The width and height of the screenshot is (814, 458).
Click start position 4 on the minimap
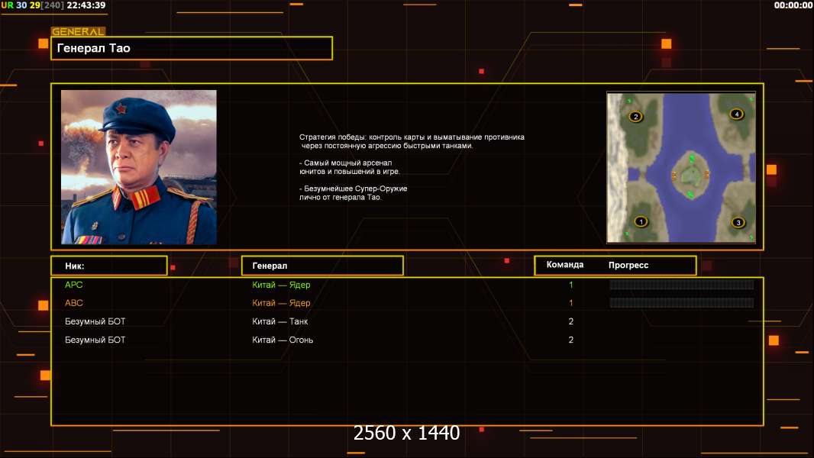tap(736, 114)
